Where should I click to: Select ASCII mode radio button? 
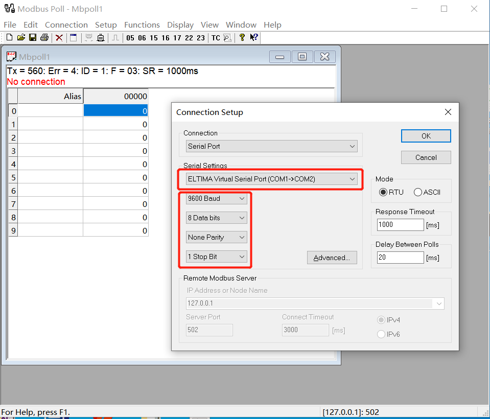418,192
